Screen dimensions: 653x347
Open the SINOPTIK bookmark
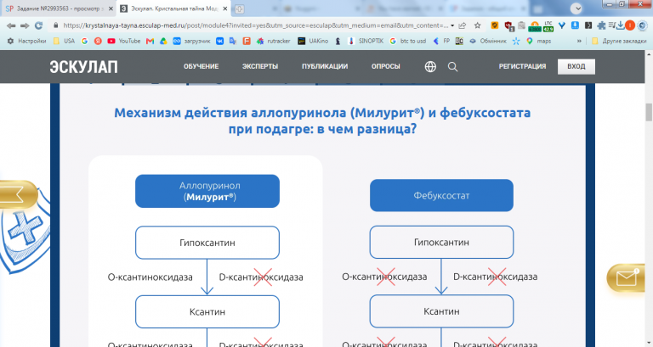click(366, 41)
